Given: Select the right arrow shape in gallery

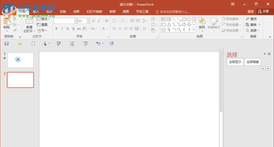Looking at the screenshot, I should pos(184,24).
